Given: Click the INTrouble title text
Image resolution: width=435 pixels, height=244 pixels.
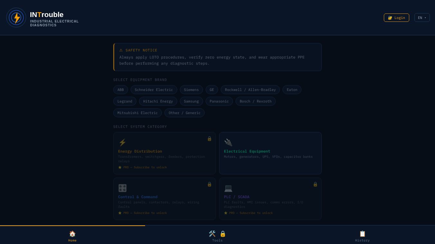Looking at the screenshot, I should click(x=47, y=14).
